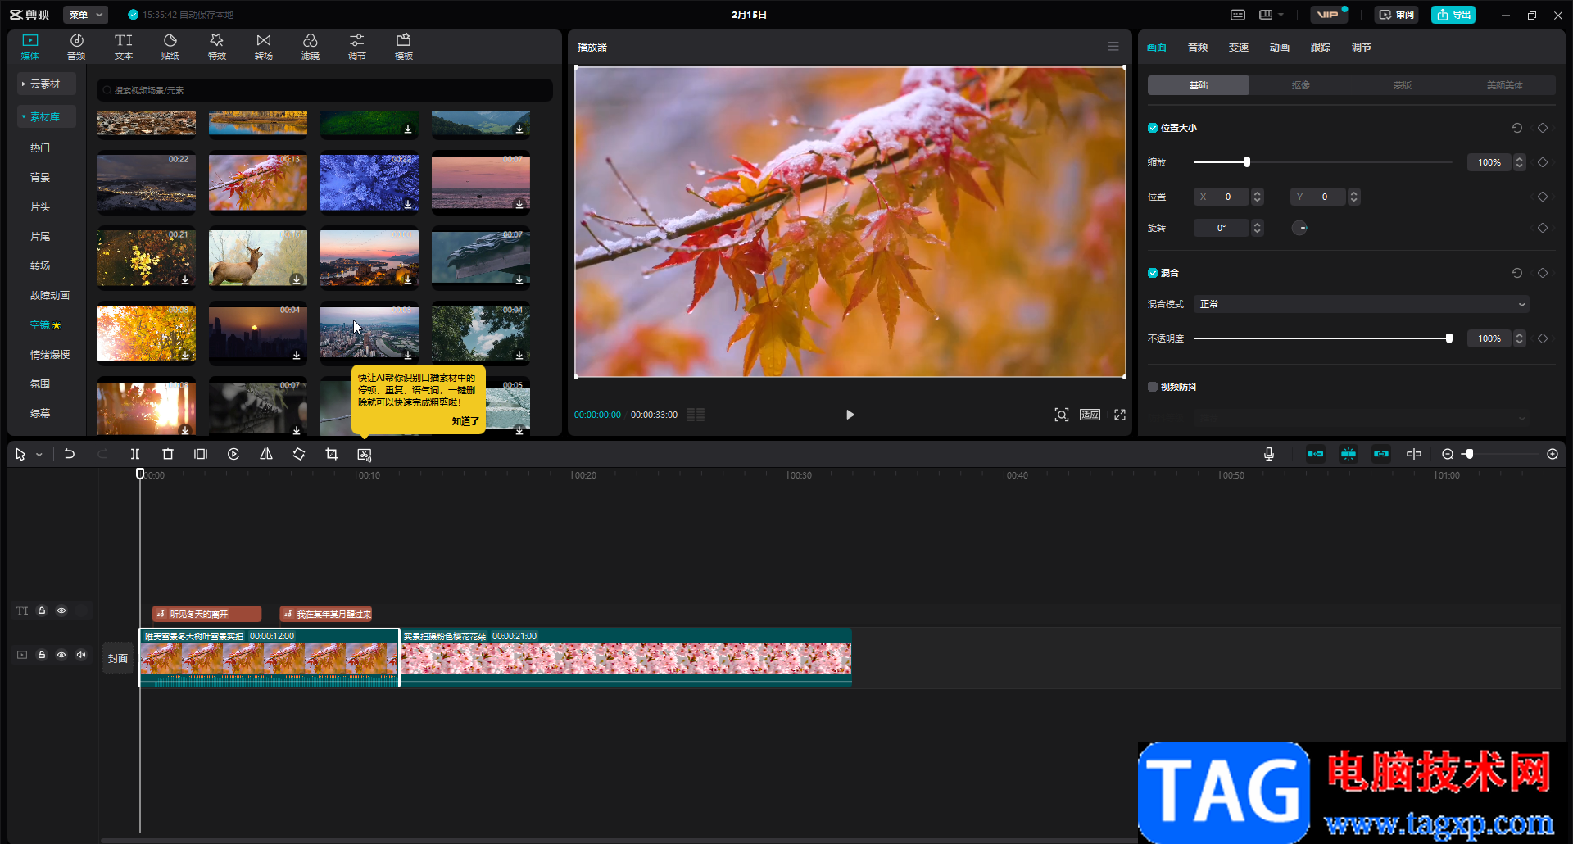The height and width of the screenshot is (844, 1573).
Task: Add a keyframe for 缩放 scale
Action: (x=1543, y=162)
